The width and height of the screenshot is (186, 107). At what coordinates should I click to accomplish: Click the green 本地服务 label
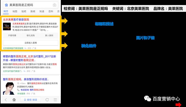(21, 94)
